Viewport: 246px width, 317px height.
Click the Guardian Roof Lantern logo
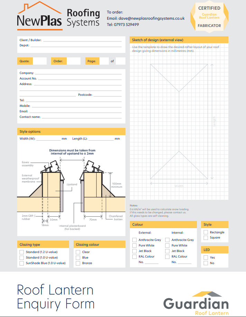(196, 303)
